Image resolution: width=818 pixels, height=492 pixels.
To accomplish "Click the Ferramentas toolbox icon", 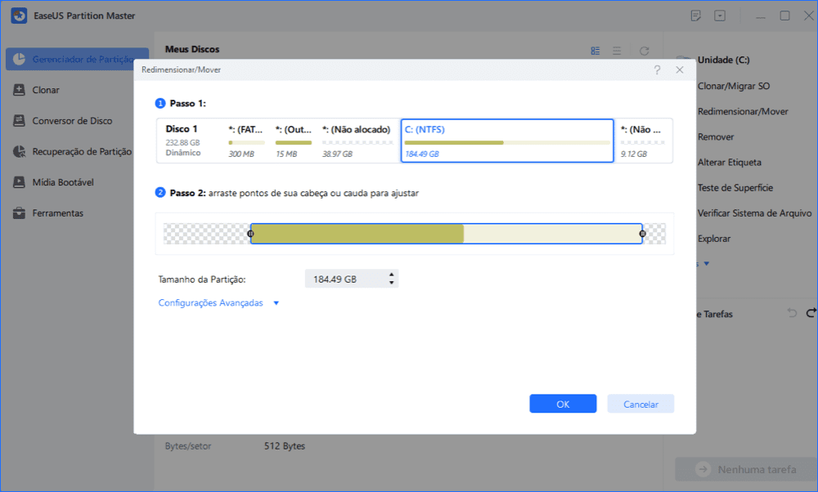I will click(x=19, y=212).
